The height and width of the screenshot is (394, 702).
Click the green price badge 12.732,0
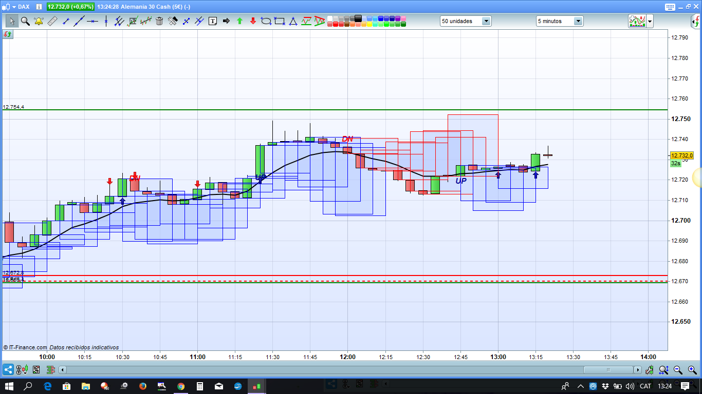coord(71,7)
